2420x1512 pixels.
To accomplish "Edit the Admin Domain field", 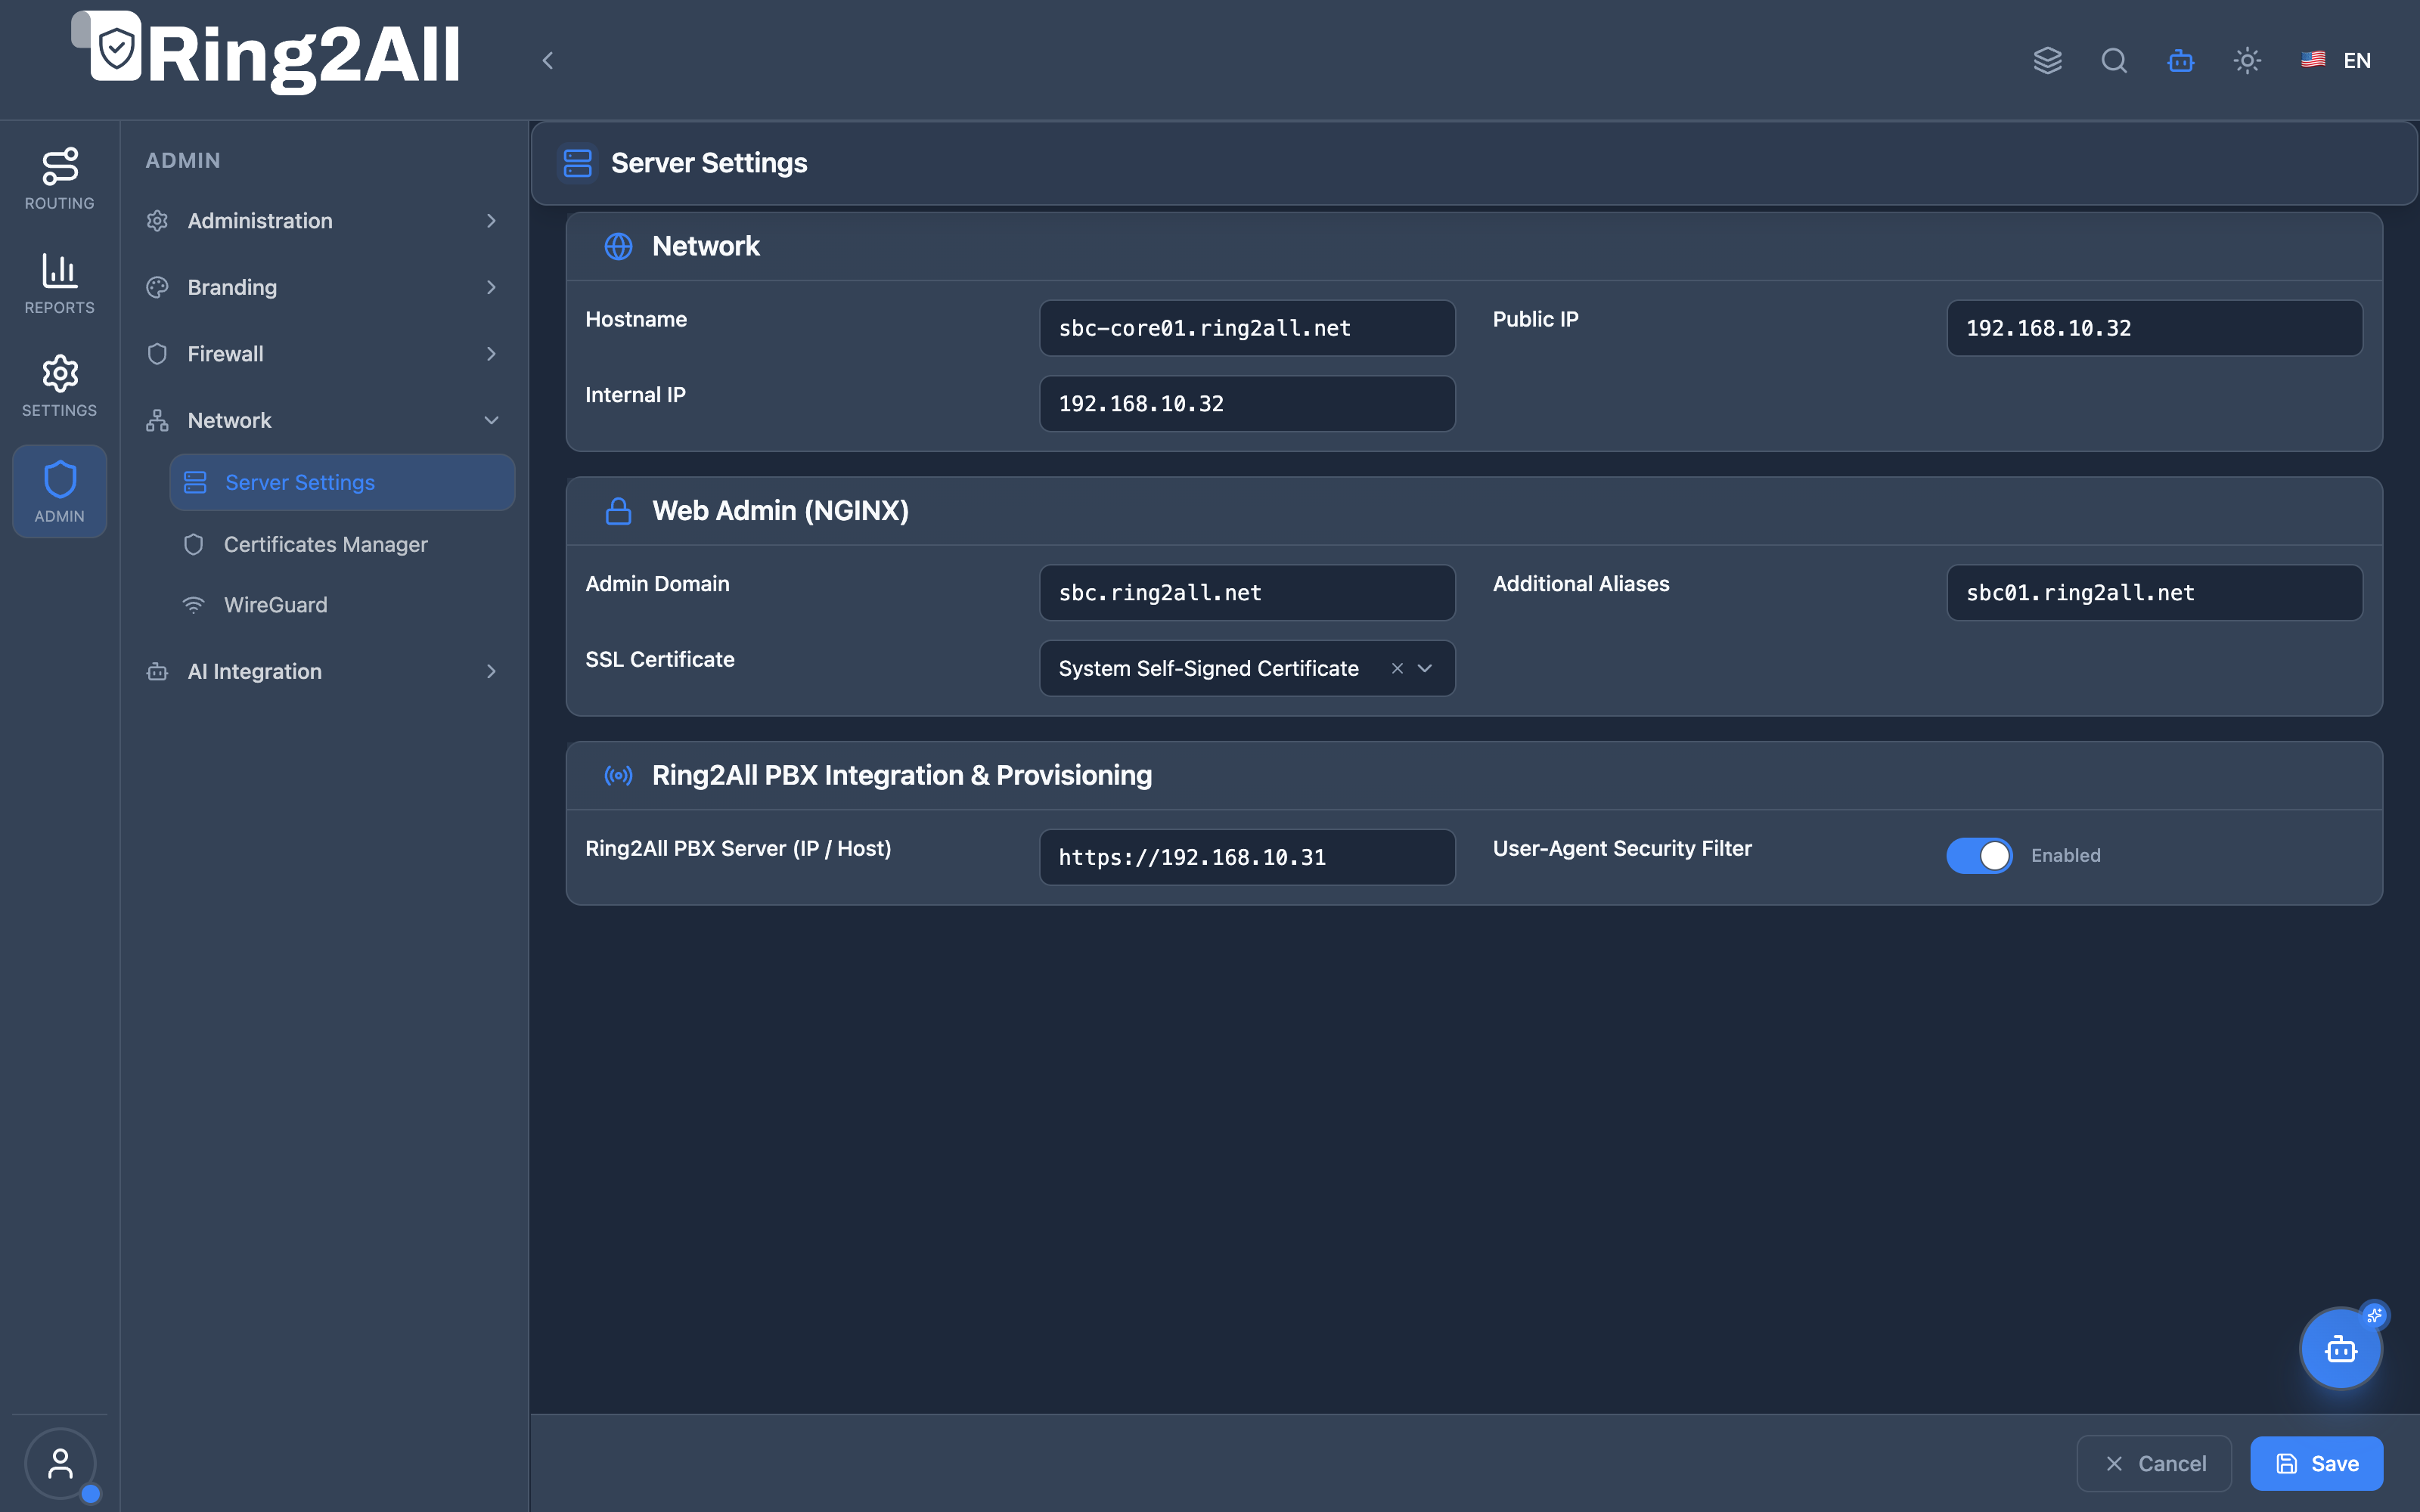I will pos(1247,593).
